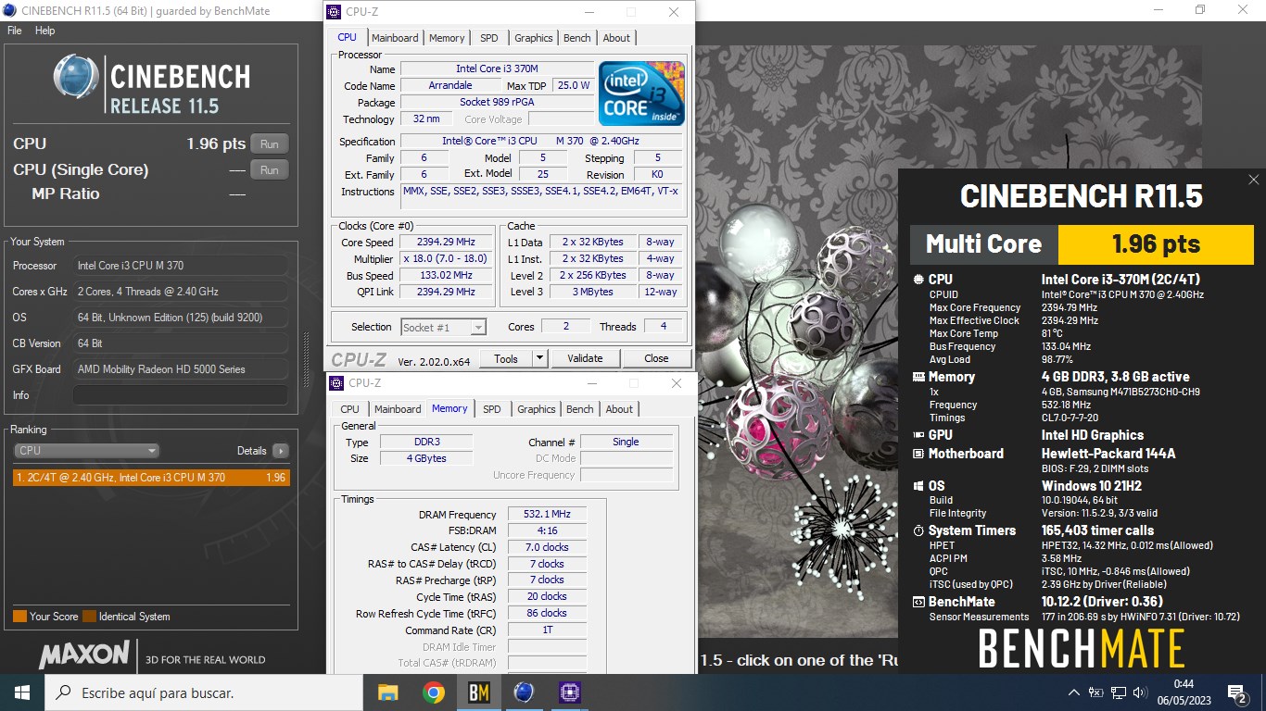The image size is (1266, 711).
Task: Click the Close button in CPU-Z
Action: coord(656,359)
